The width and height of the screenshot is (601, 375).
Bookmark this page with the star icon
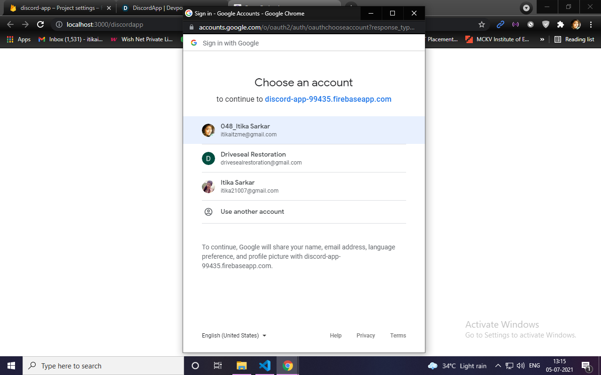click(482, 24)
